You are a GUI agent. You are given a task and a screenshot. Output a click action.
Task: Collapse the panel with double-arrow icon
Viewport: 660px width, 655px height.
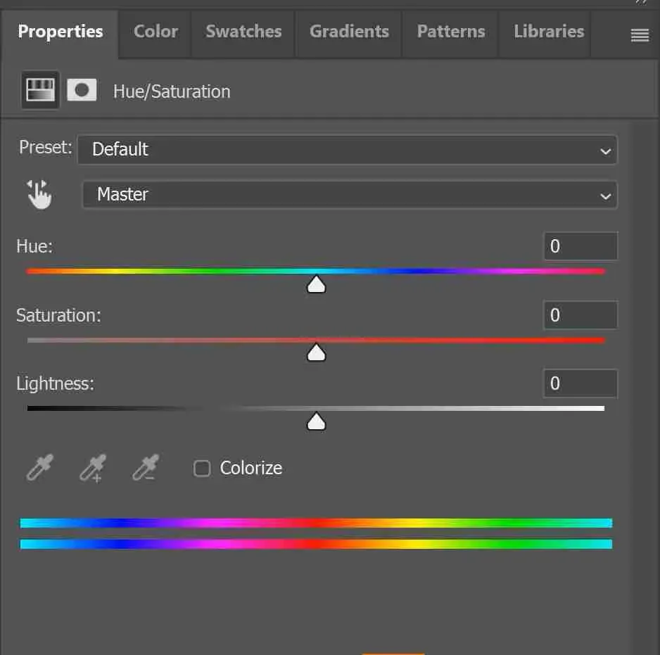coord(640,3)
